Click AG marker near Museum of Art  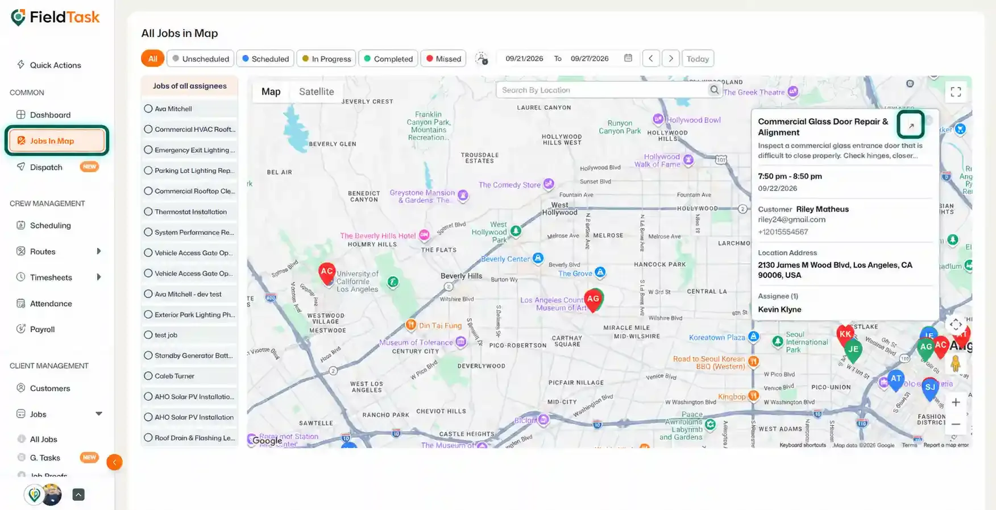coord(594,300)
